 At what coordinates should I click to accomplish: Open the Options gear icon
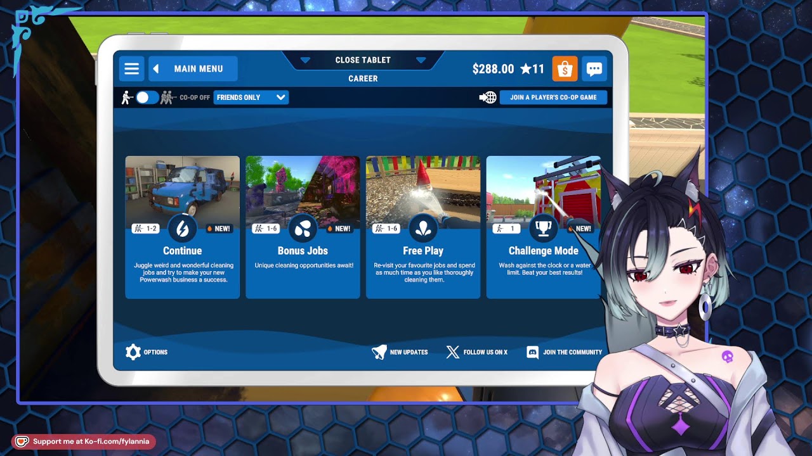pyautogui.click(x=133, y=352)
